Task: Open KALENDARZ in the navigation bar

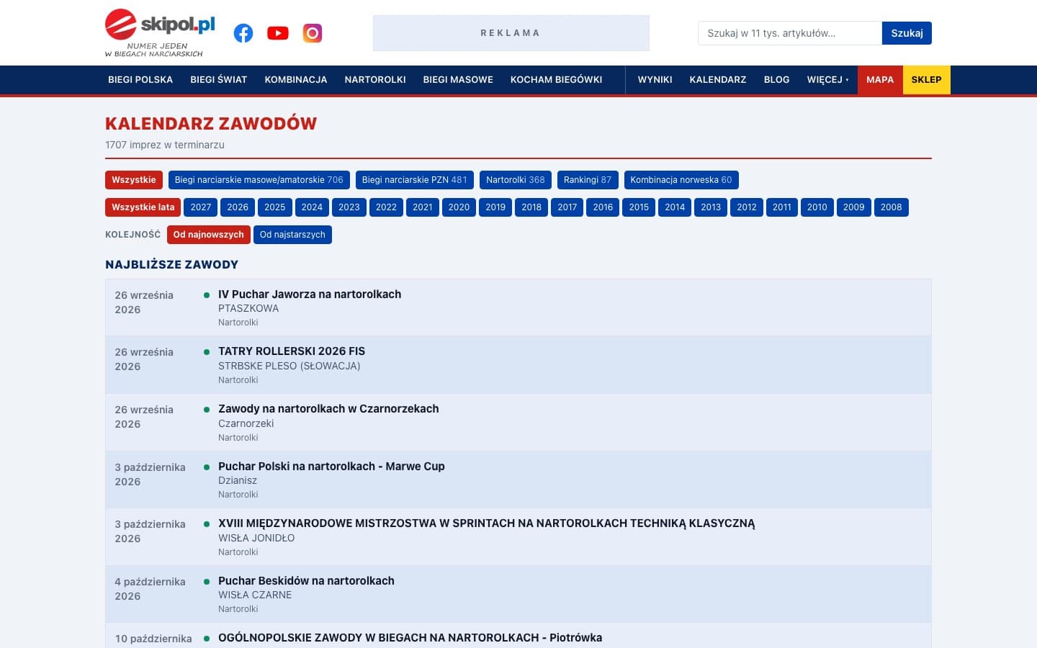Action: (x=718, y=80)
